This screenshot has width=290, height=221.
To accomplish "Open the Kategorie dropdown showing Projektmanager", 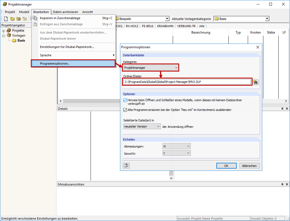I will (176, 67).
